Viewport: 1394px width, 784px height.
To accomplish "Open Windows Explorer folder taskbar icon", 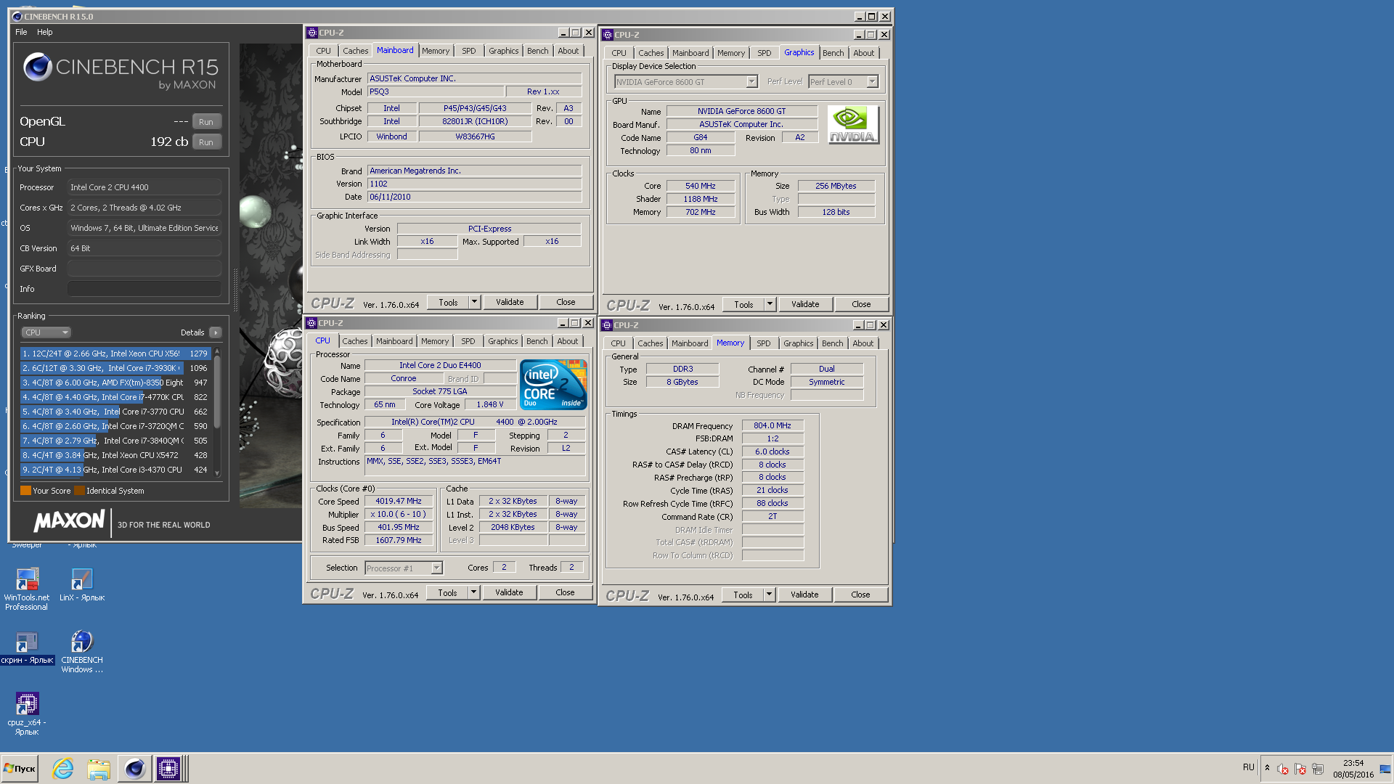I will [98, 769].
